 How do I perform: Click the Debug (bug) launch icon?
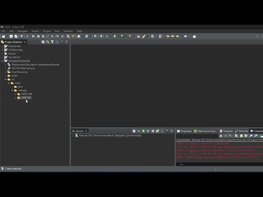[107, 36]
